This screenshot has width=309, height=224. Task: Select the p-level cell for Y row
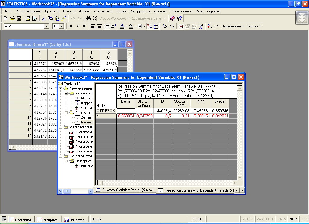(220, 116)
